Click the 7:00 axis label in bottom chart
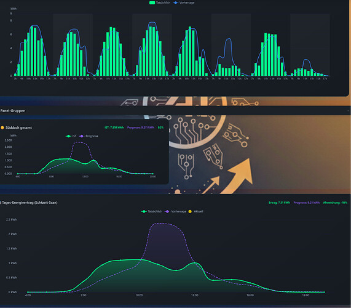The image size is (351, 308). pos(84,295)
